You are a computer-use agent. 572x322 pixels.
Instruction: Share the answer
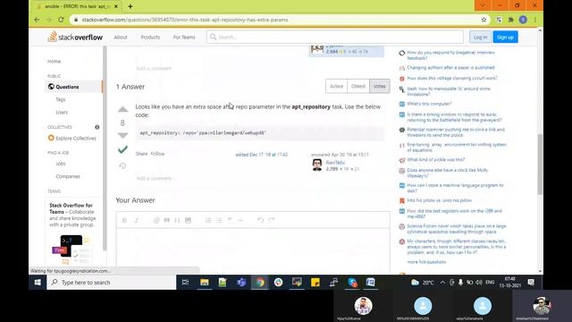tap(141, 154)
